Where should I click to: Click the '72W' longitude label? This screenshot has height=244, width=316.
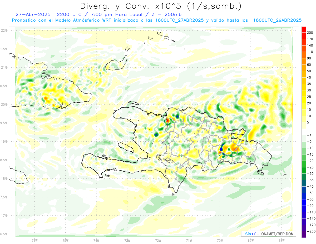158,240
